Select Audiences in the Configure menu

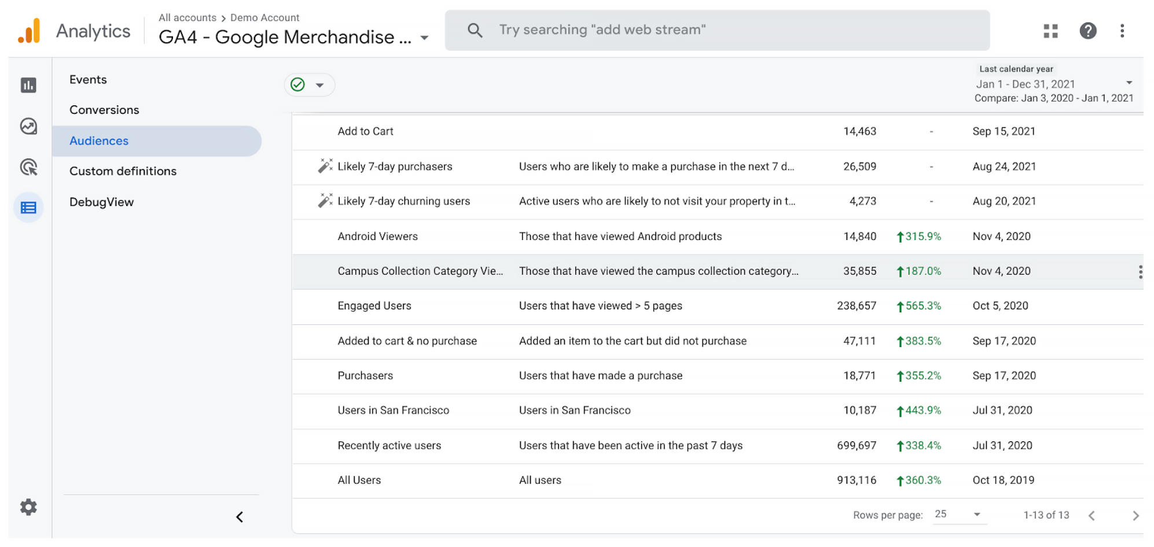point(157,141)
